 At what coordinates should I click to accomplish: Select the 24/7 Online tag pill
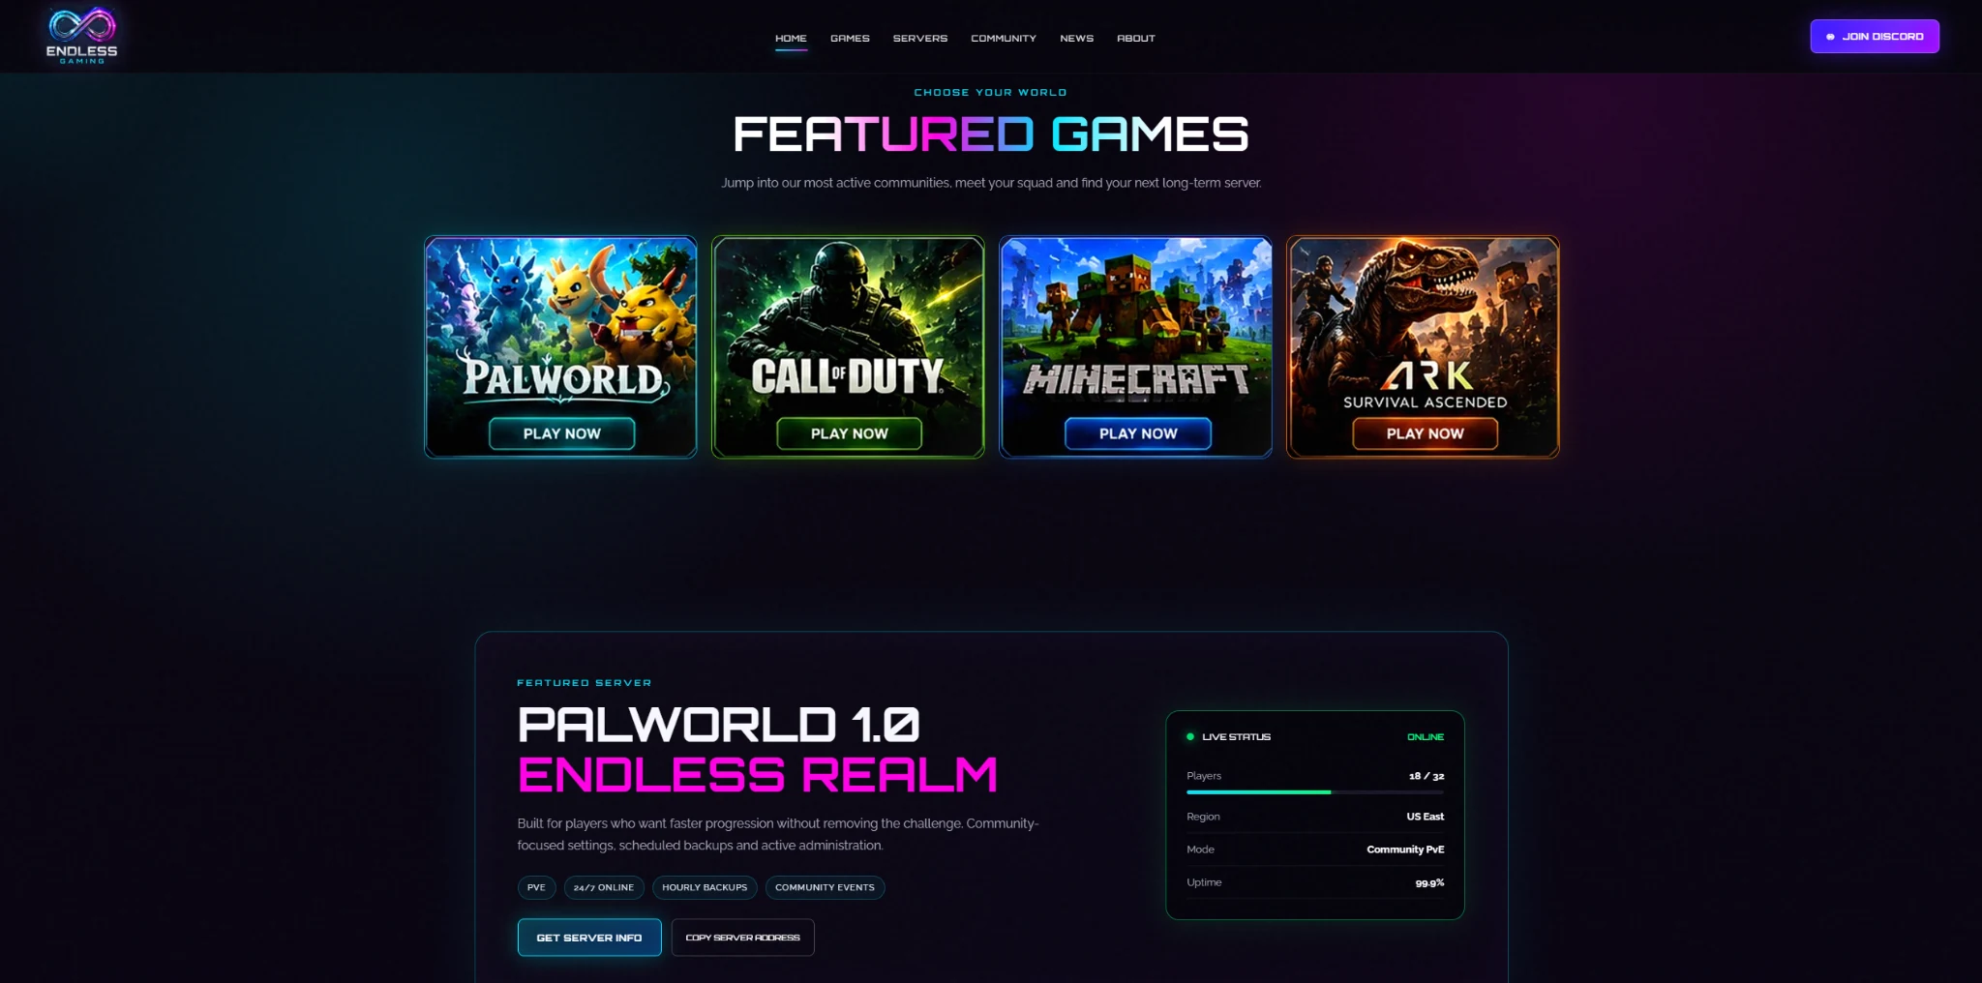click(604, 887)
